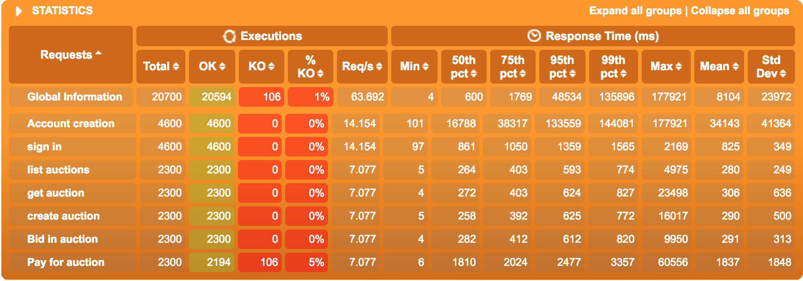
Task: Open the Bid in auction request
Action: [62, 239]
